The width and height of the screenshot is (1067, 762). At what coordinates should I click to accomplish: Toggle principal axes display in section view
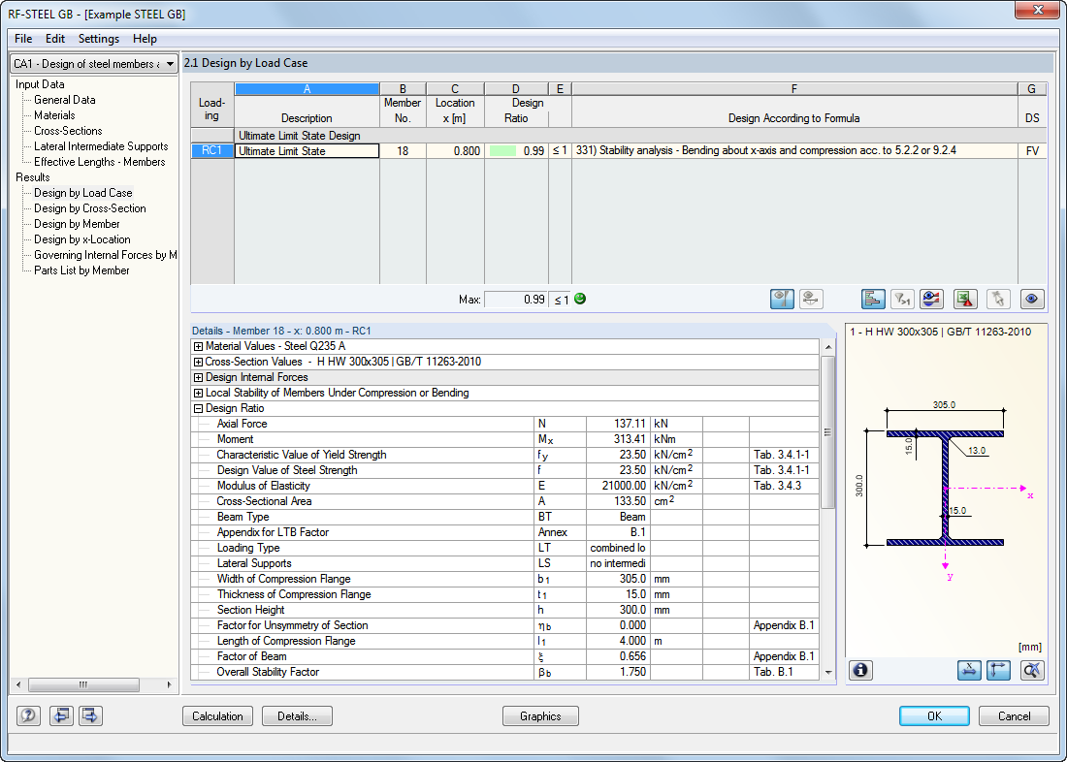998,670
